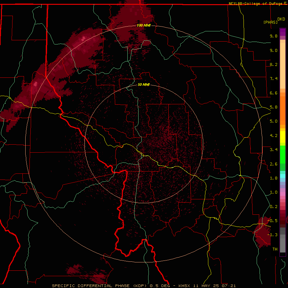288x288 pixels.
Task: Pick the orange band of the color scale
Action: (x=283, y=110)
